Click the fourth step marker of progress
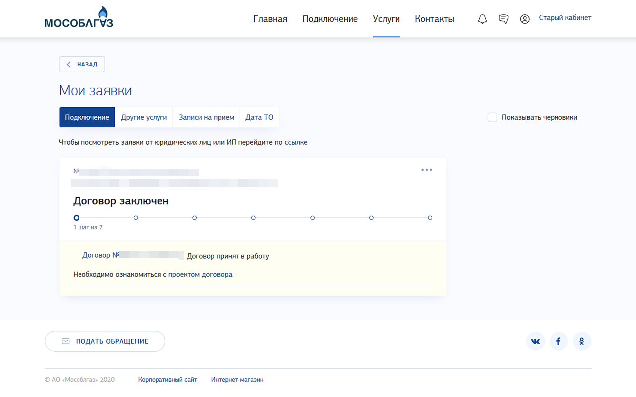636x397 pixels. pos(253,218)
